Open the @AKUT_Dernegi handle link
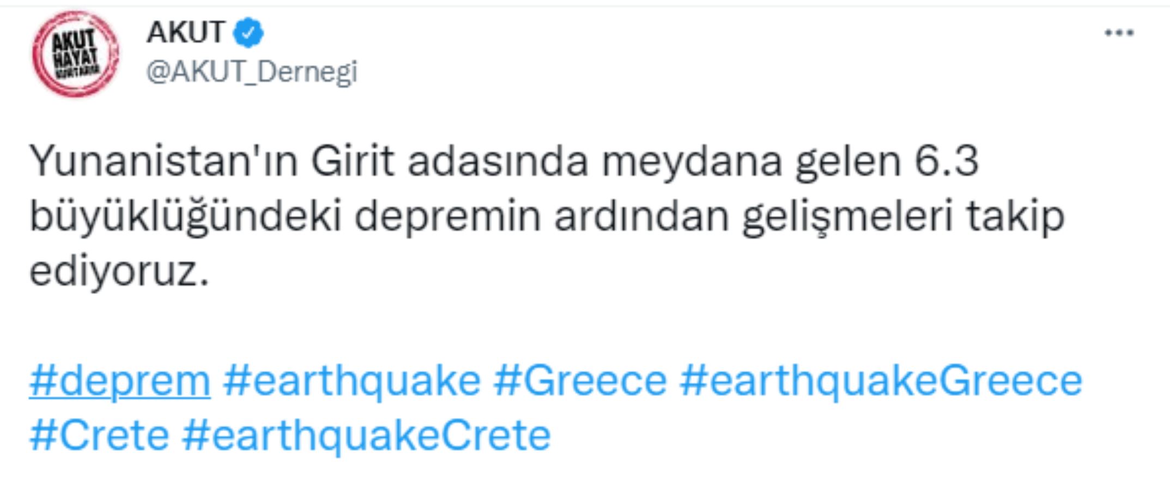 click(252, 71)
